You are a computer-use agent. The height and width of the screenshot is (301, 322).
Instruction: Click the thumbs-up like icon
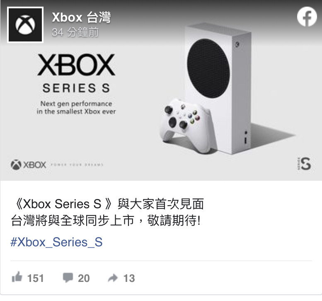click(x=17, y=277)
